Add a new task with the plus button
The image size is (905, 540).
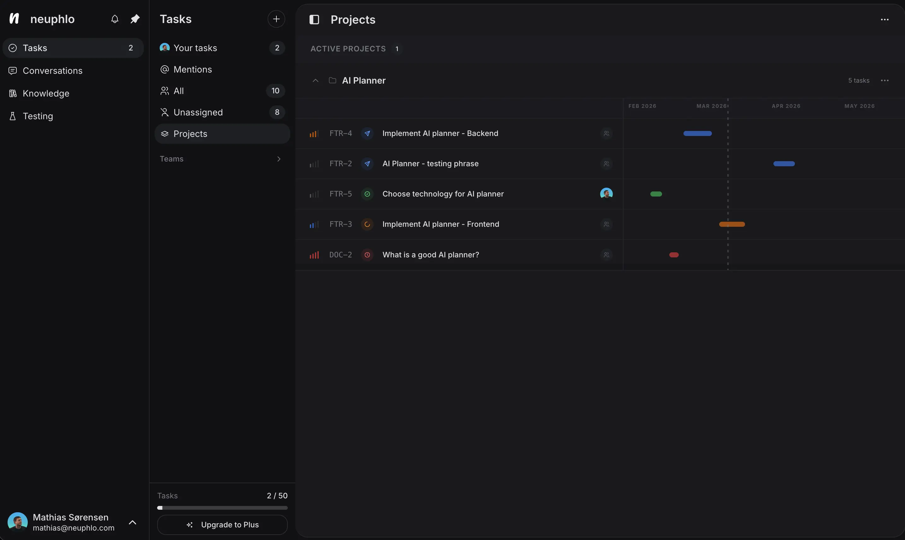point(276,19)
